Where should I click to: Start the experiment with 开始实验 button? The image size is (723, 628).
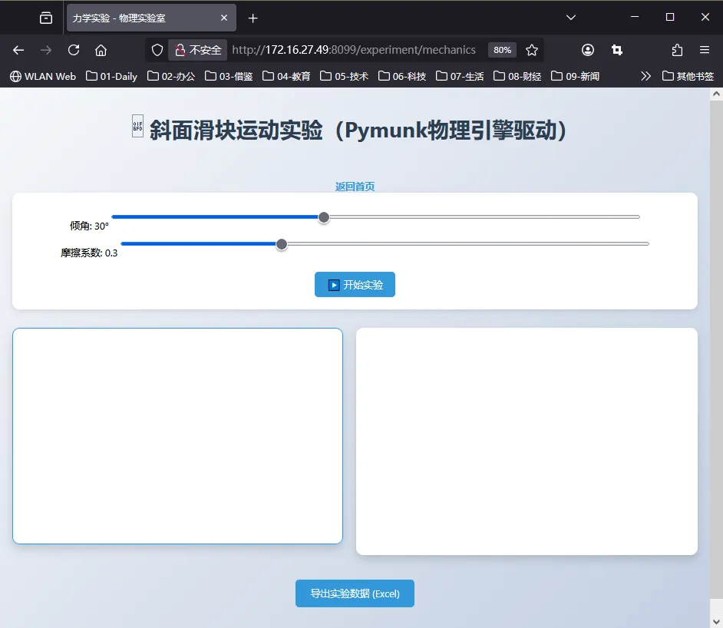[355, 285]
